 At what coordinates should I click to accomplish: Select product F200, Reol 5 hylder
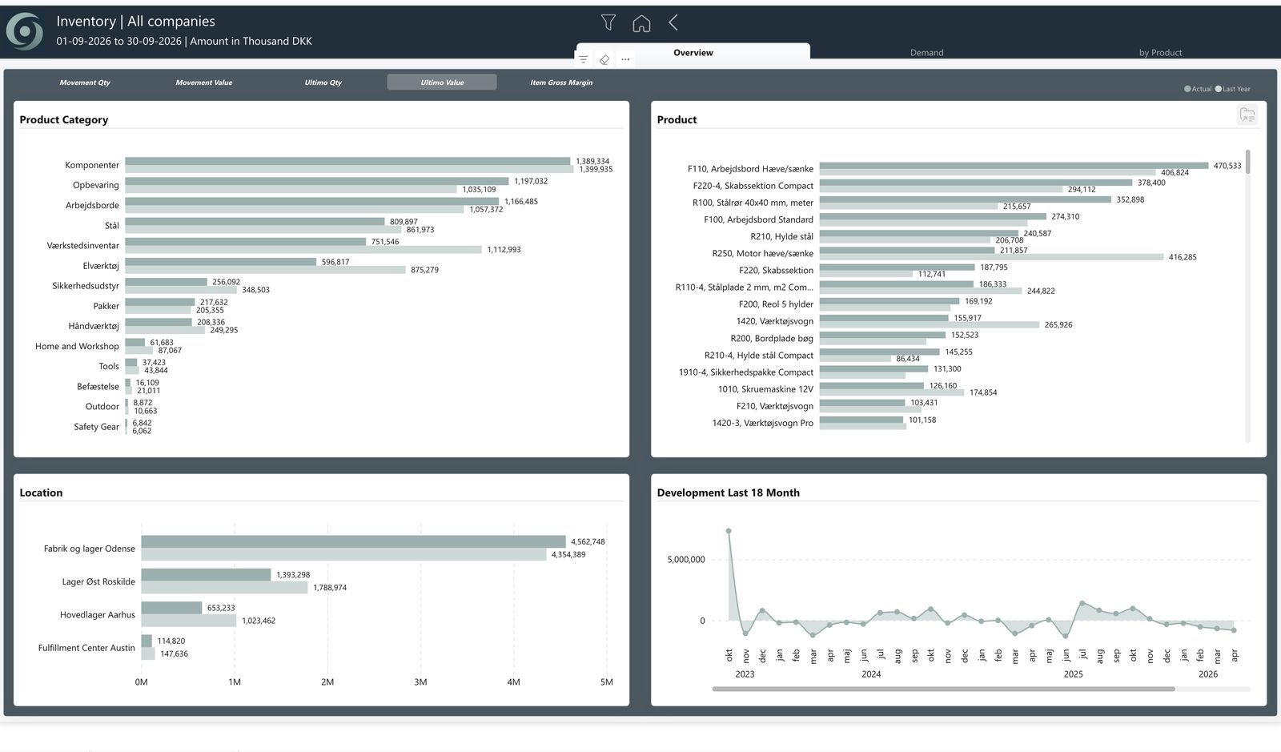tap(776, 304)
